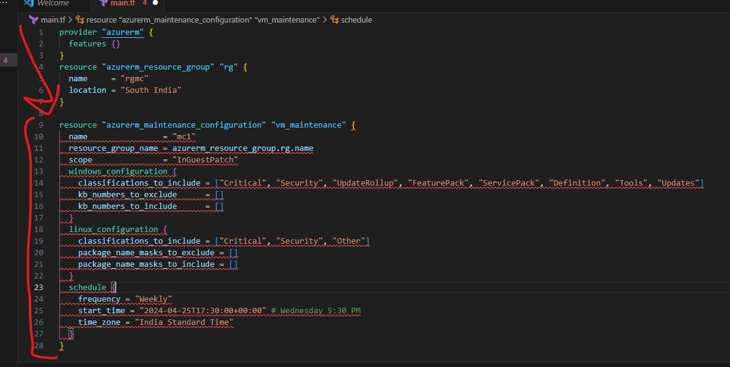Click the "vm_maintenance" string on line 9

pos(309,125)
